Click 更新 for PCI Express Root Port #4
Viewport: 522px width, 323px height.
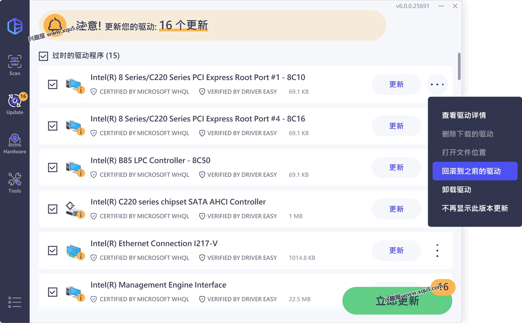click(x=396, y=126)
